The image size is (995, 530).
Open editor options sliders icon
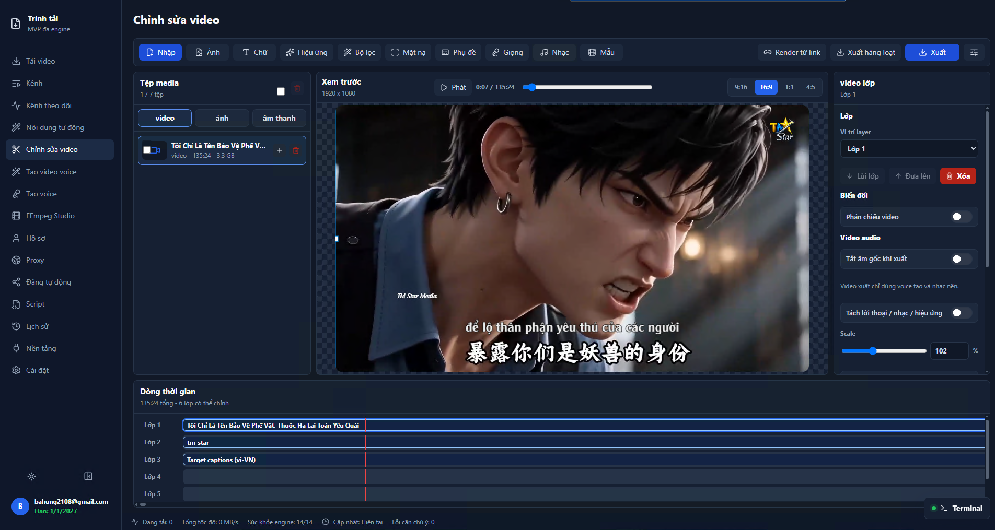pyautogui.click(x=974, y=52)
